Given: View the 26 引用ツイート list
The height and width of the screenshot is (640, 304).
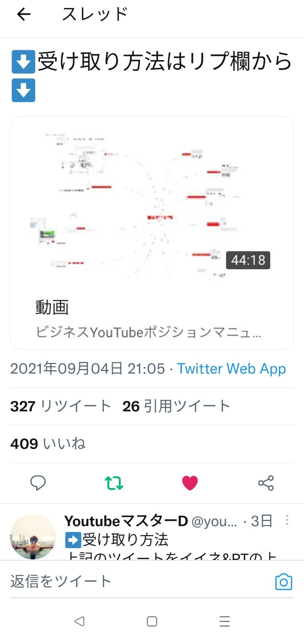Looking at the screenshot, I should point(176,406).
